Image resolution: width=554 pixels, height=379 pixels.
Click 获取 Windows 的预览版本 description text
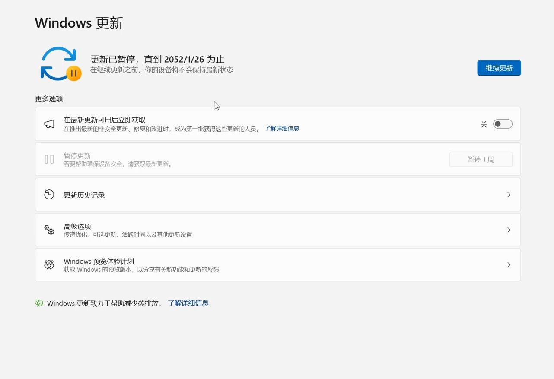141,269
